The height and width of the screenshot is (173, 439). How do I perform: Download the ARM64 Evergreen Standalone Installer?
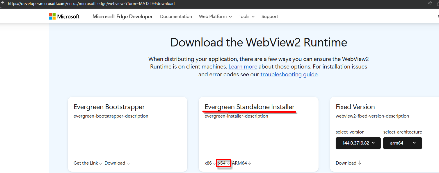pos(241,163)
